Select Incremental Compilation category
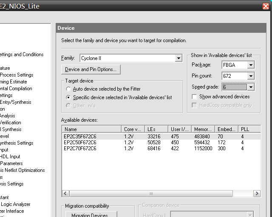This screenshot has height=217, width=272. pyautogui.click(x=16, y=89)
